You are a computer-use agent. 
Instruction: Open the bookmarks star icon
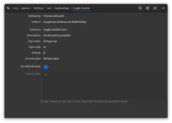coord(147,8)
